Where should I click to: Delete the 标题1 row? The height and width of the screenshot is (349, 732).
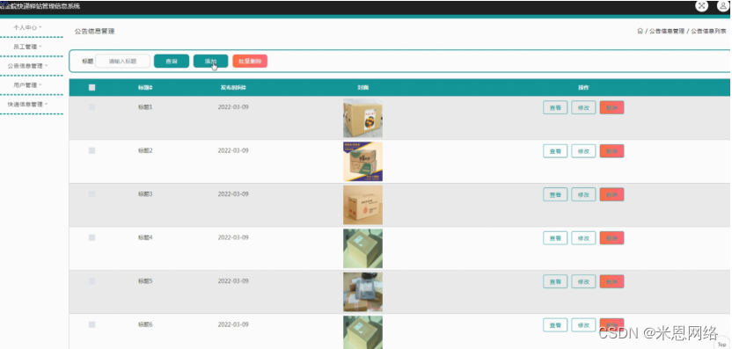pyautogui.click(x=612, y=107)
